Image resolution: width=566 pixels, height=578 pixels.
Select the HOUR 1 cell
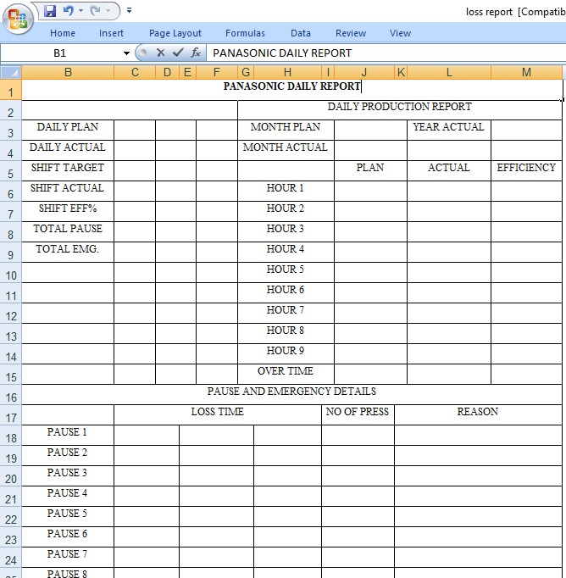(x=286, y=191)
